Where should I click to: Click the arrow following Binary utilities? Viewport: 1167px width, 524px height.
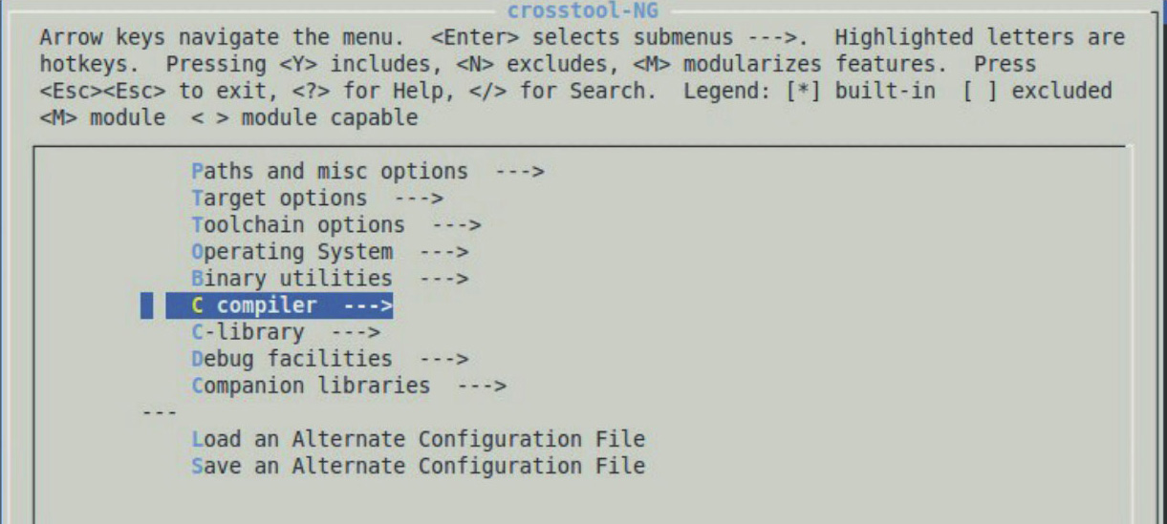pyautogui.click(x=444, y=279)
